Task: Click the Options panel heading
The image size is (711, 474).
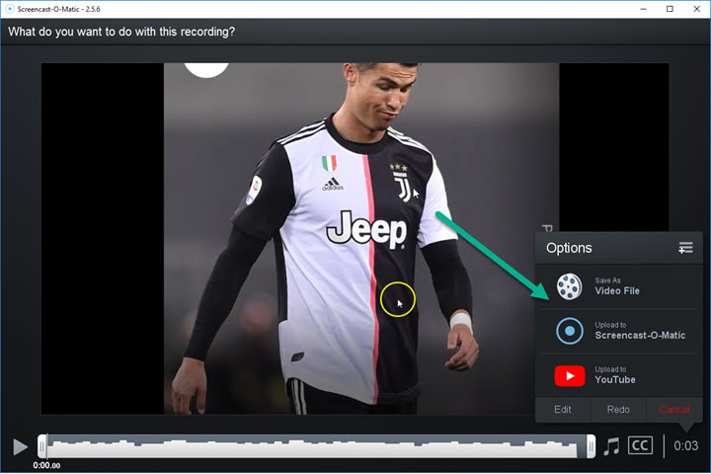Action: pyautogui.click(x=569, y=248)
